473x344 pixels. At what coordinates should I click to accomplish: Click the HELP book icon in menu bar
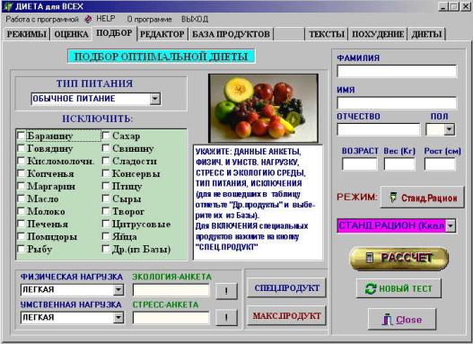88,20
